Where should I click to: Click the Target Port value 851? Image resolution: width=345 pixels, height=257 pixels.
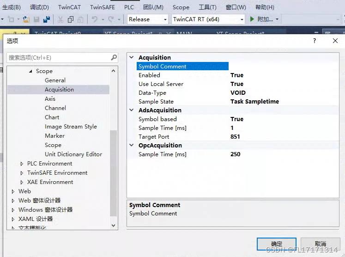235,137
